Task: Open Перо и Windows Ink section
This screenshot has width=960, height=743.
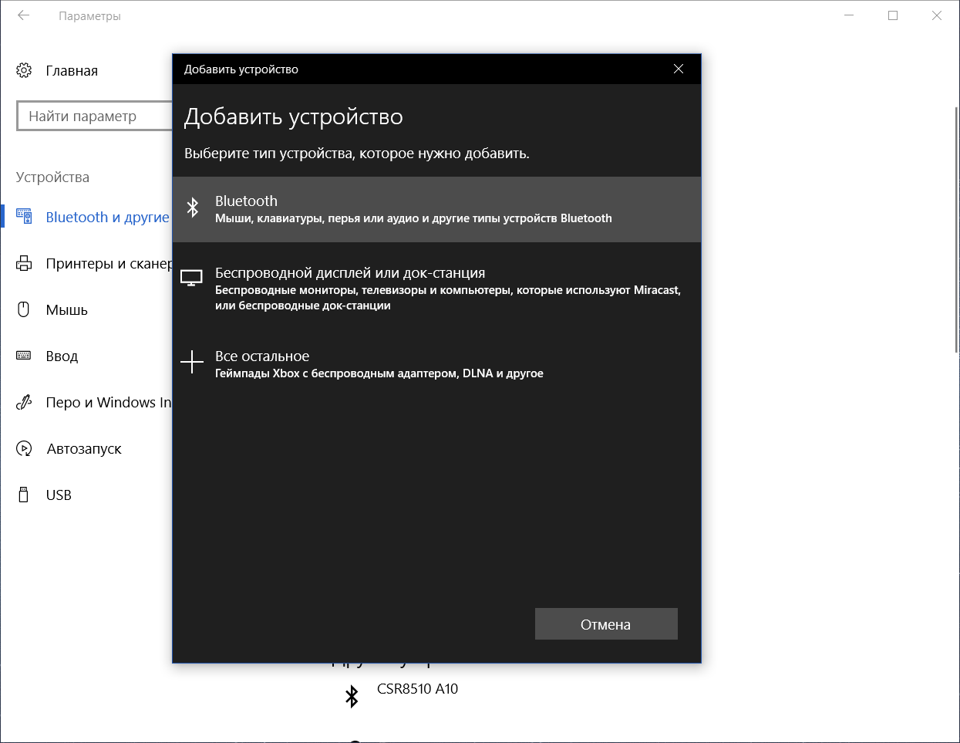Action: coord(109,402)
